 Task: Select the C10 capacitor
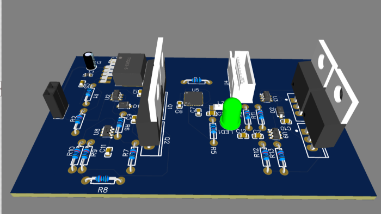point(286,121)
